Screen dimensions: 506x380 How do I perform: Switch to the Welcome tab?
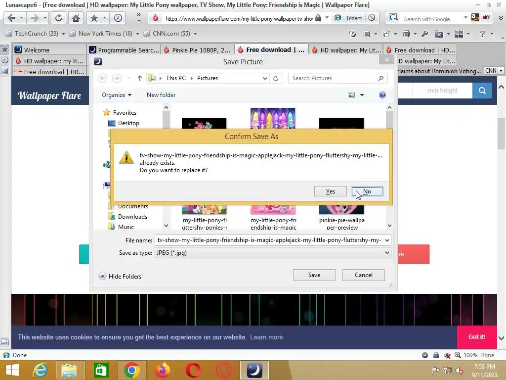49,50
